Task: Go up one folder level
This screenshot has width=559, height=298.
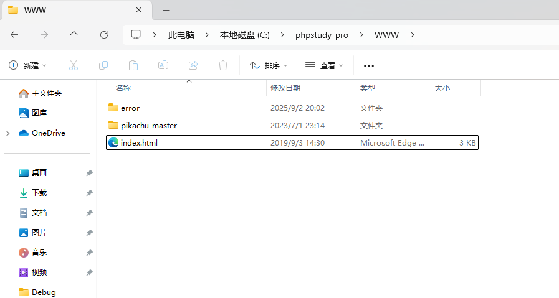Action: (x=74, y=35)
